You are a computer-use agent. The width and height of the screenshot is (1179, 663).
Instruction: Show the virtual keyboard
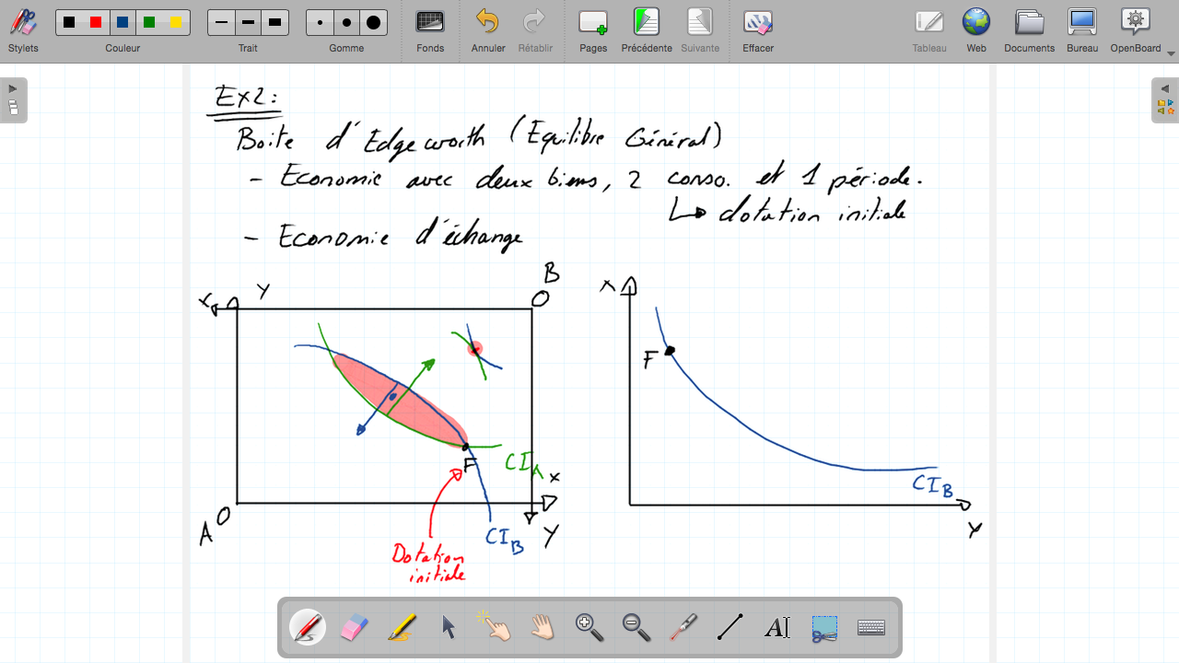pyautogui.click(x=871, y=628)
